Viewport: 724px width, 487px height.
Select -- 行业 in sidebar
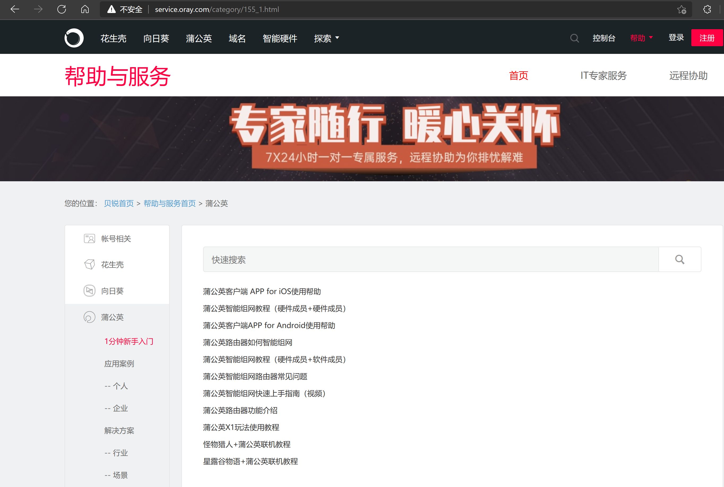pos(116,453)
